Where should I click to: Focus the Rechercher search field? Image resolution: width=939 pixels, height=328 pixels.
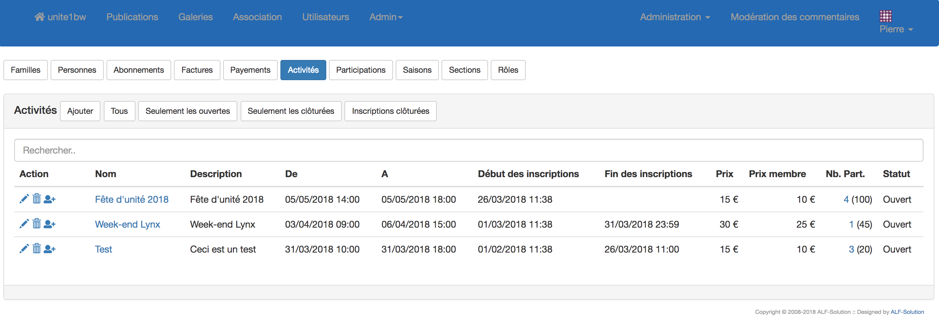(x=468, y=150)
